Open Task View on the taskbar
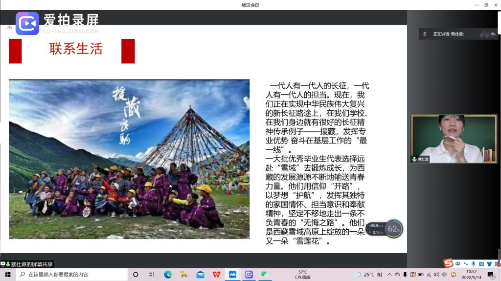This screenshot has width=501, height=281. pos(151,275)
